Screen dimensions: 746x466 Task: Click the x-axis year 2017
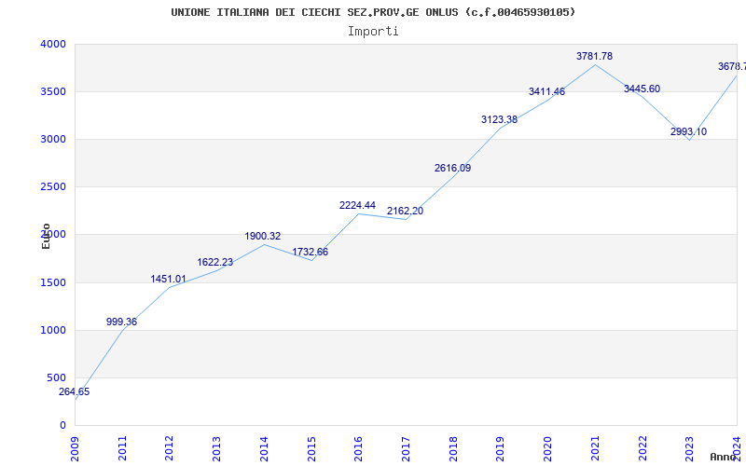tap(406, 449)
